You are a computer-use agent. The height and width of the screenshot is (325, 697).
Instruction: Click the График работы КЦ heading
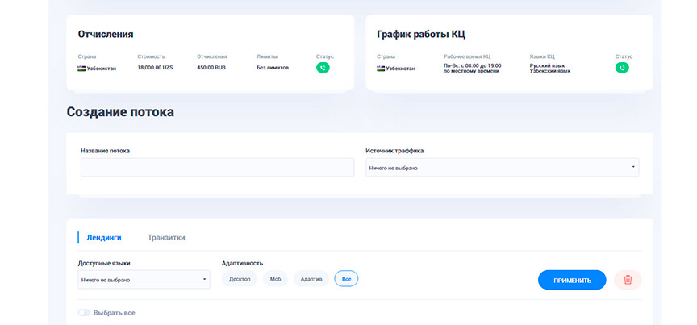[x=421, y=34]
